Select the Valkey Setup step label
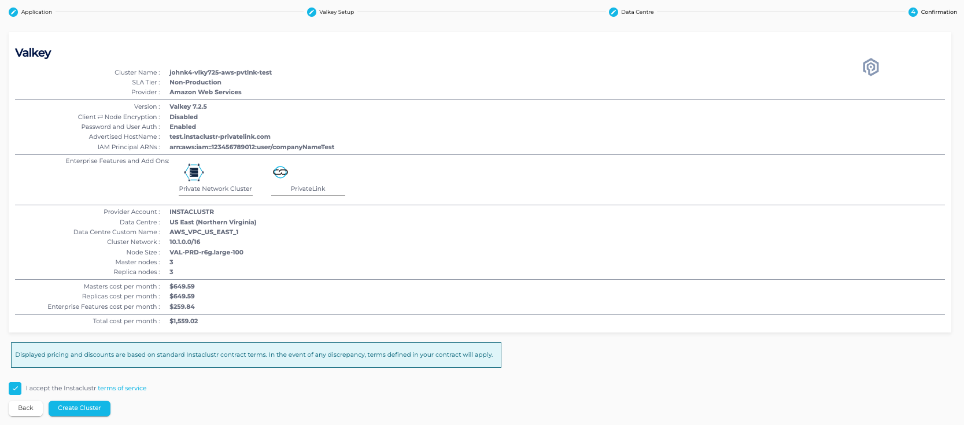This screenshot has width=964, height=425. [x=337, y=12]
